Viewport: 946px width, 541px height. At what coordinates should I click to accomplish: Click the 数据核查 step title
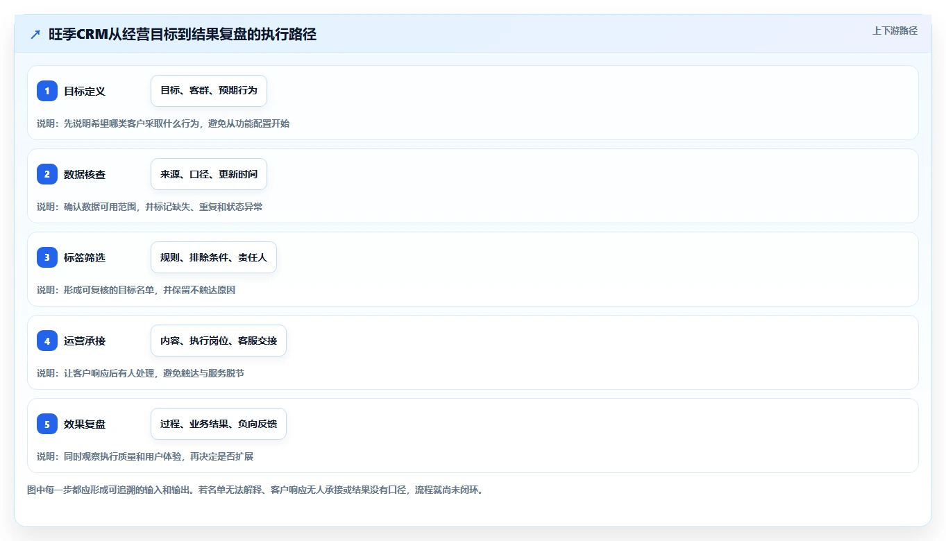(x=85, y=174)
